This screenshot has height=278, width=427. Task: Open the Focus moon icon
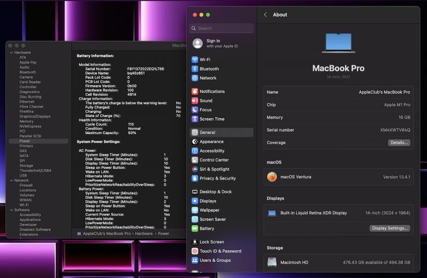pyautogui.click(x=195, y=110)
